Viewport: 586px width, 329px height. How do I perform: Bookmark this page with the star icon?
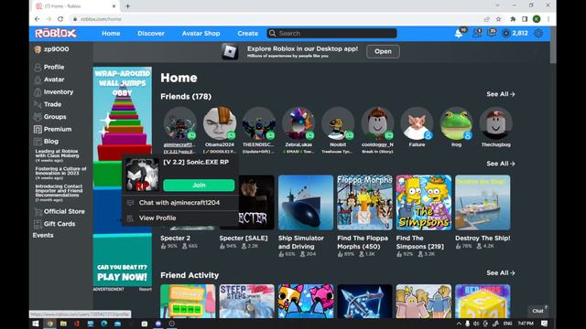[x=498, y=19]
